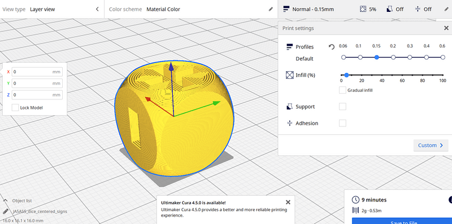Image resolution: width=452 pixels, height=224 pixels.
Task: Enable the Adhesion checkbox
Action: pos(342,123)
